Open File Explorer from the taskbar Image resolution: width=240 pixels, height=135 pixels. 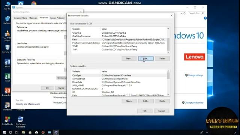click(24, 132)
